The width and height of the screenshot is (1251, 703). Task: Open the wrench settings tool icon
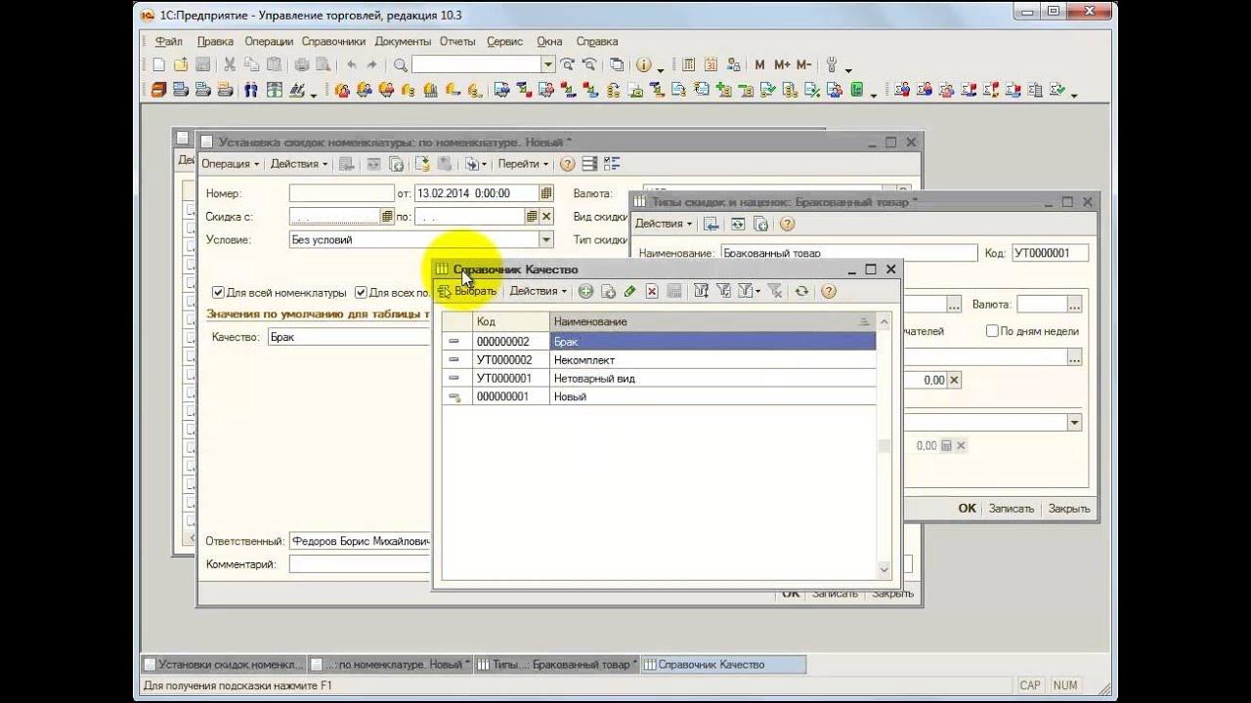[832, 65]
